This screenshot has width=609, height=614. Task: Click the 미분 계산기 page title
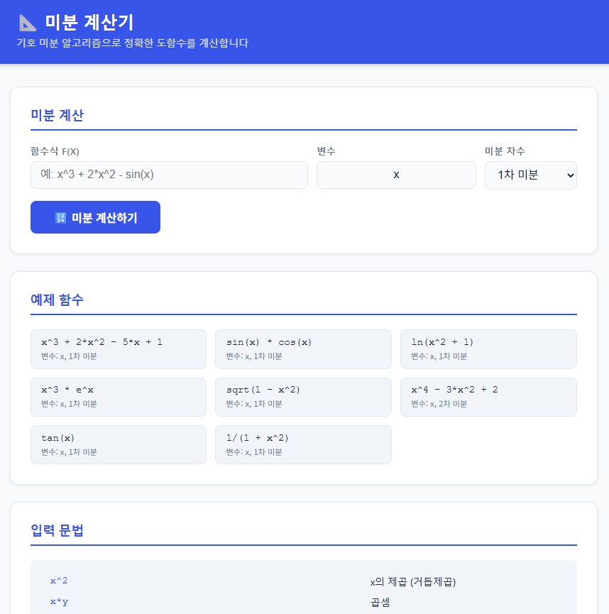(89, 23)
